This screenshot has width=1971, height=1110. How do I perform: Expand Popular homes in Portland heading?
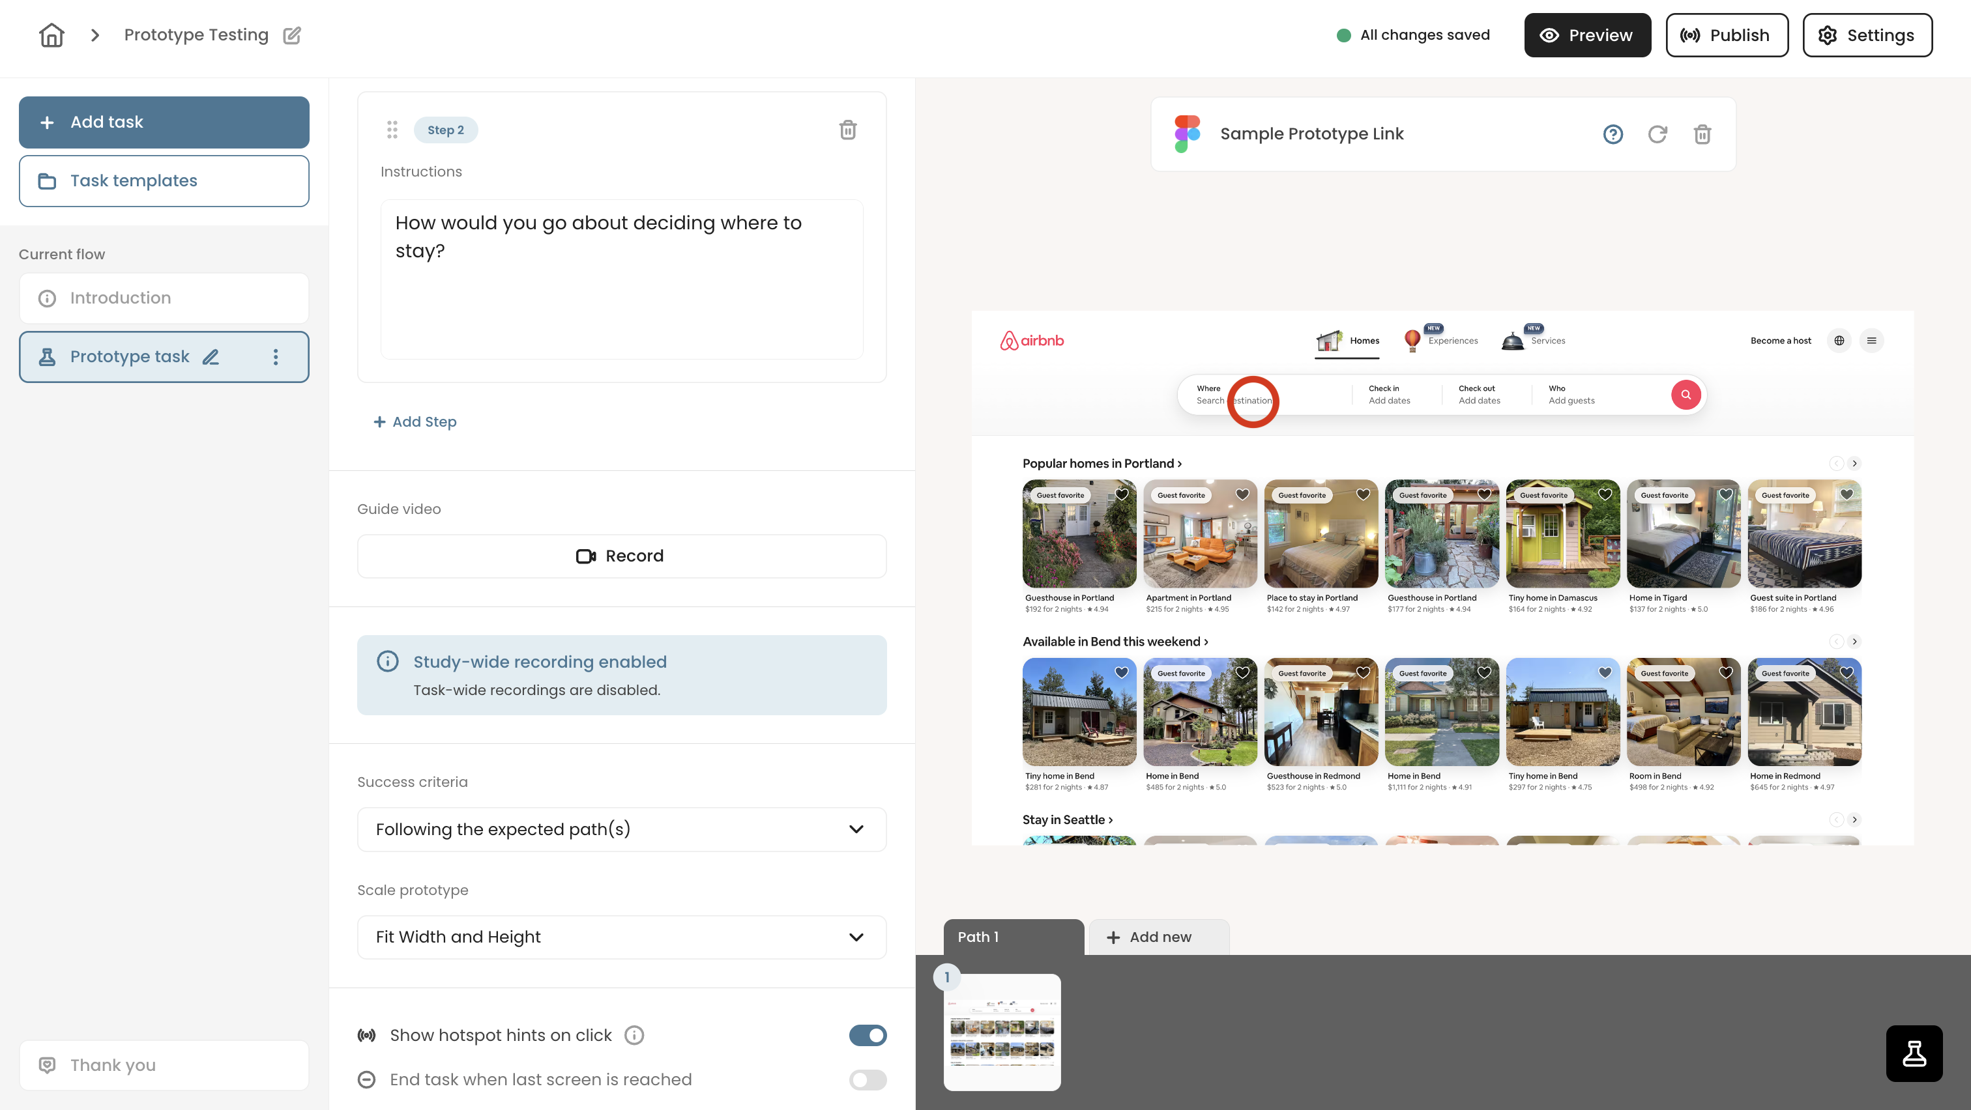coord(1102,463)
